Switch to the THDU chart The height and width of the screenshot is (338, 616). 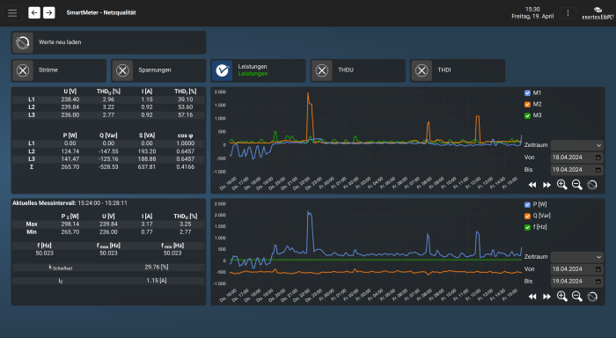[322, 70]
